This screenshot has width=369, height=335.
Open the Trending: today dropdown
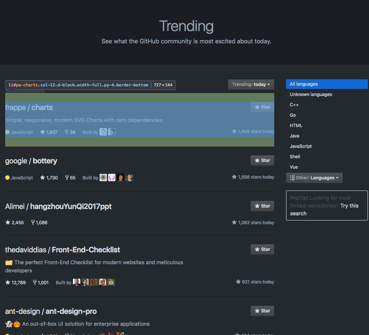(251, 84)
